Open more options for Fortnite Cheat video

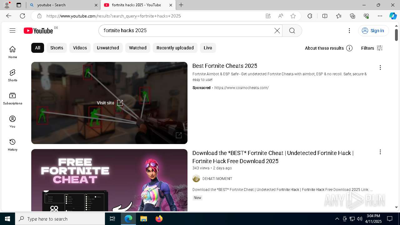tap(380, 152)
